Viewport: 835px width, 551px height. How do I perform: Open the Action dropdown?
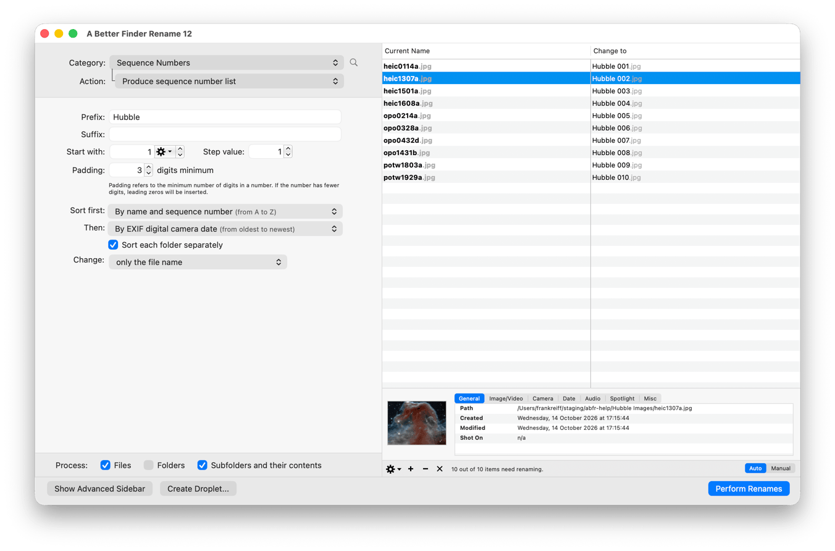(229, 81)
